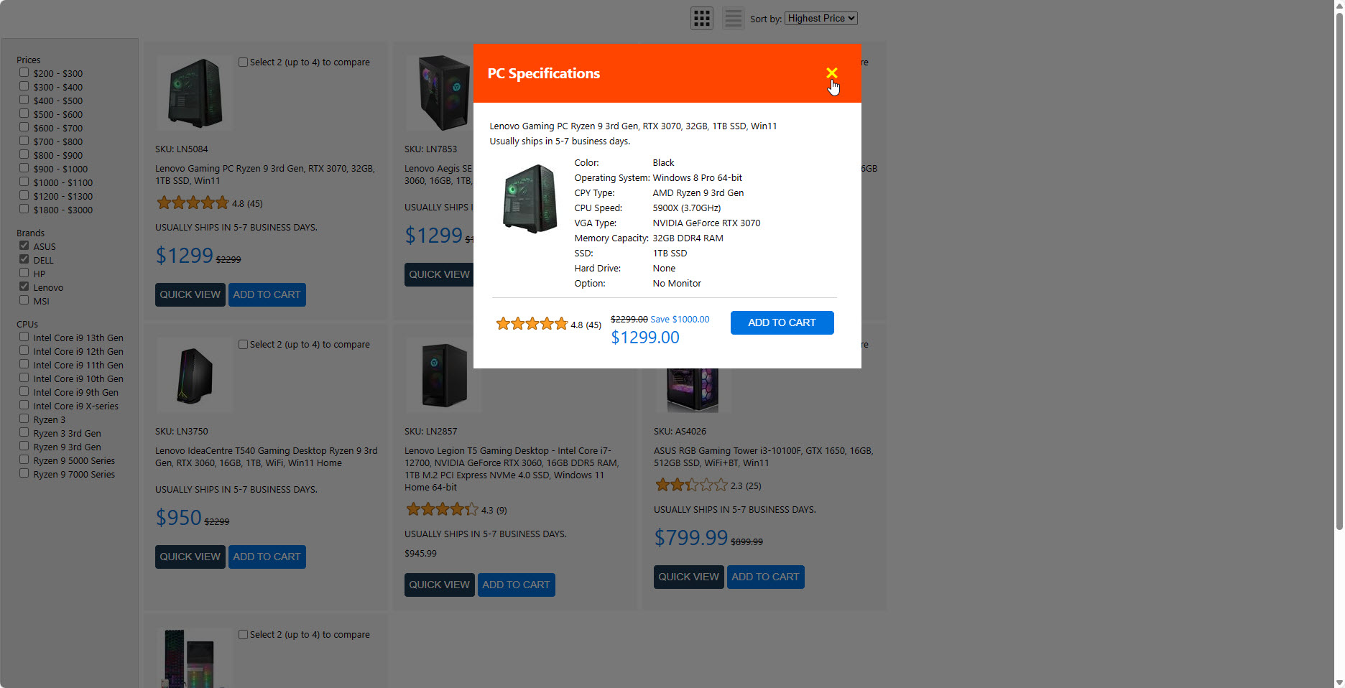Add the ASUS RGB Gaming Tower to cart

[x=765, y=577]
